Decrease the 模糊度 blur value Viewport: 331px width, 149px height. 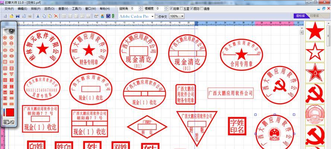coord(166,10)
